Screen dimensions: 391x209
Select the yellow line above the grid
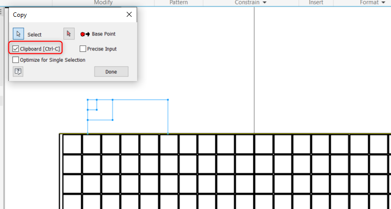pyautogui.click(x=223, y=133)
